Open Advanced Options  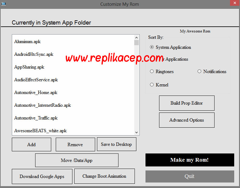tap(187, 120)
